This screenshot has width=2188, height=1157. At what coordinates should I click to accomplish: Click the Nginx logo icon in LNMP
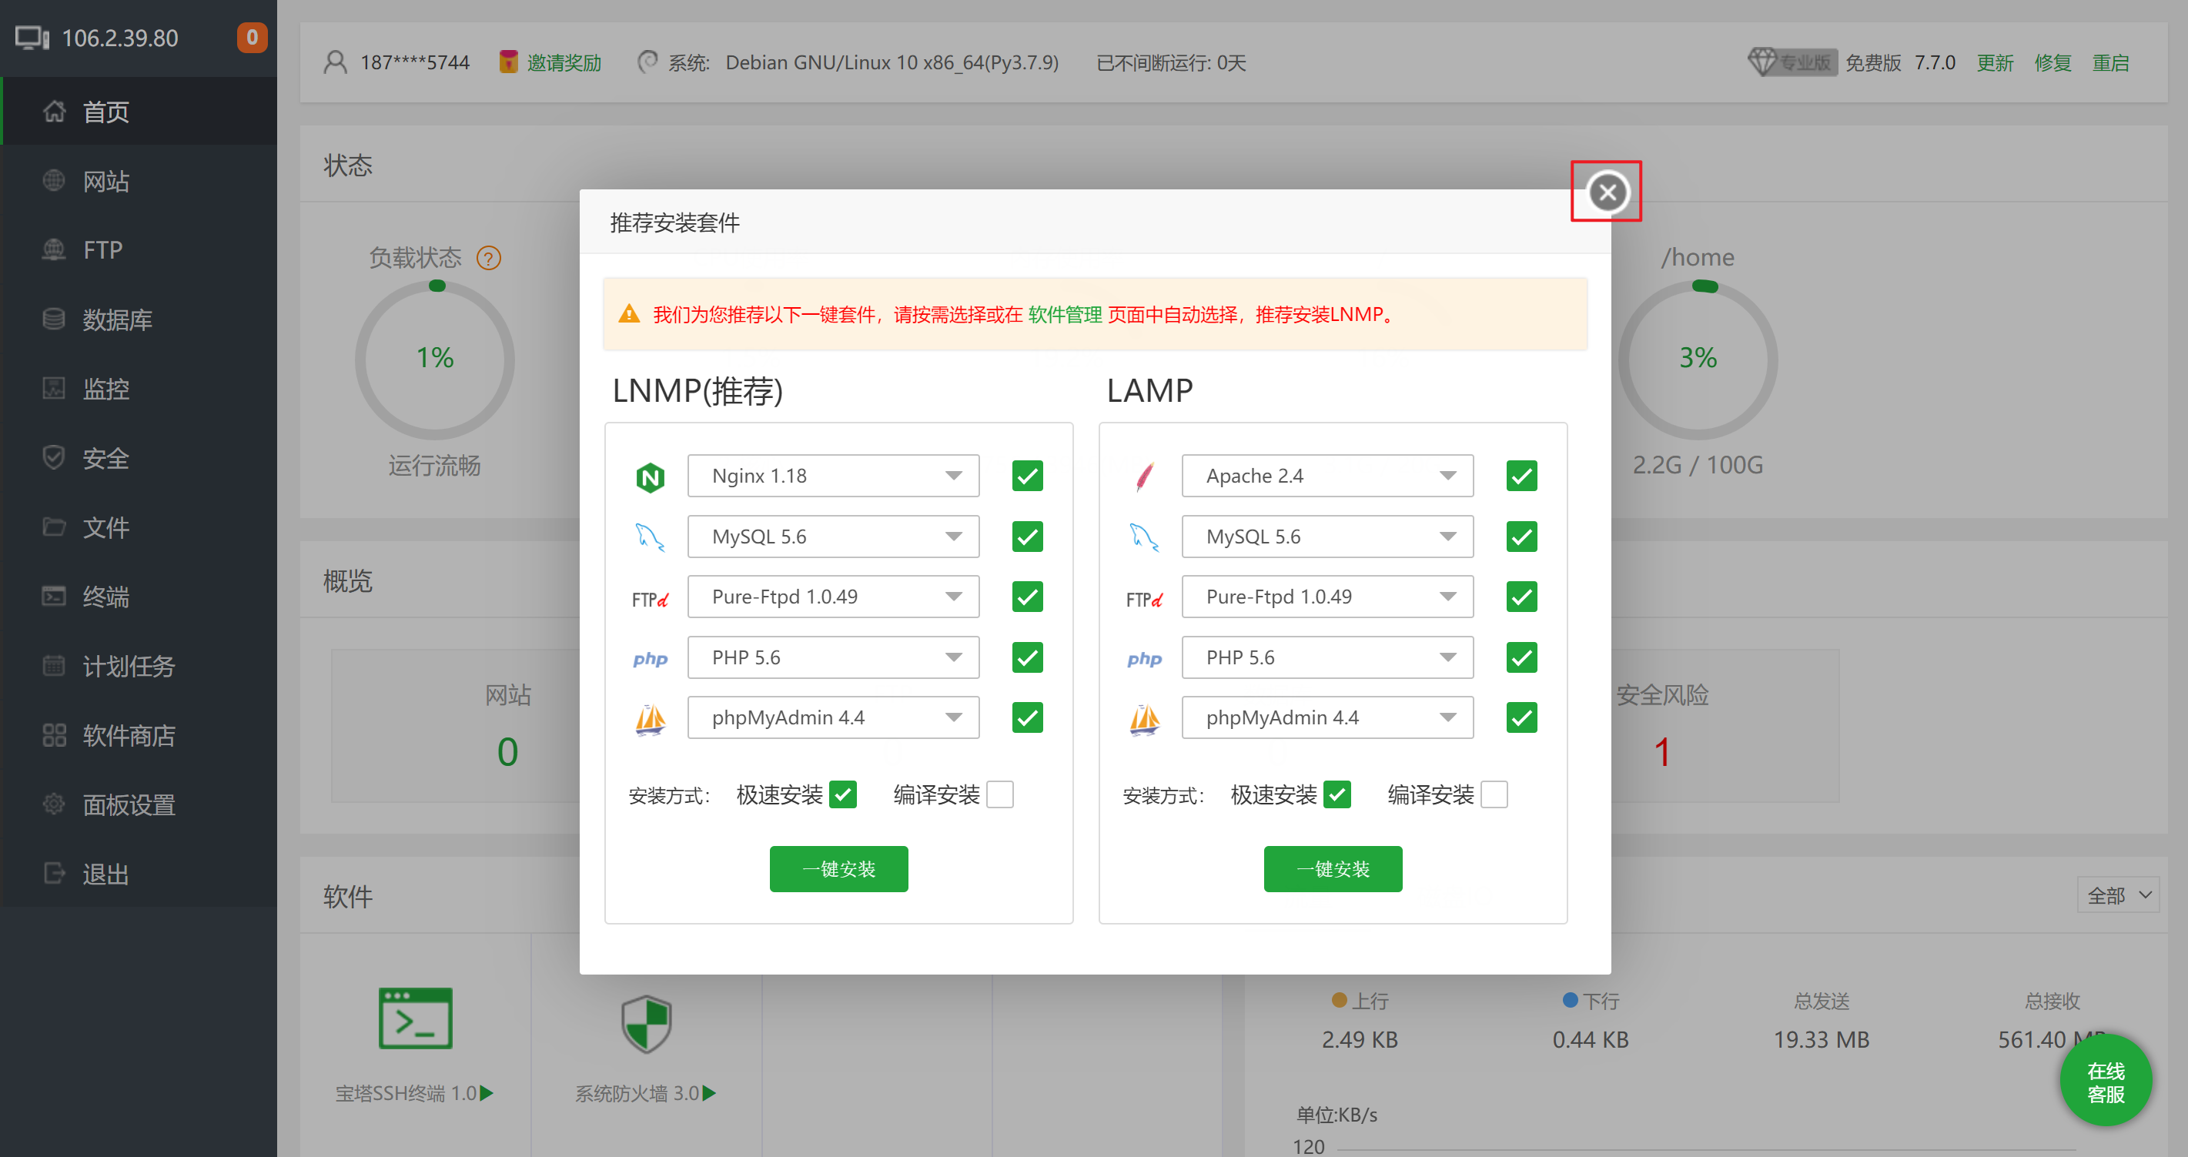point(650,477)
